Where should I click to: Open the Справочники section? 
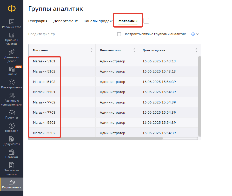click(x=11, y=184)
